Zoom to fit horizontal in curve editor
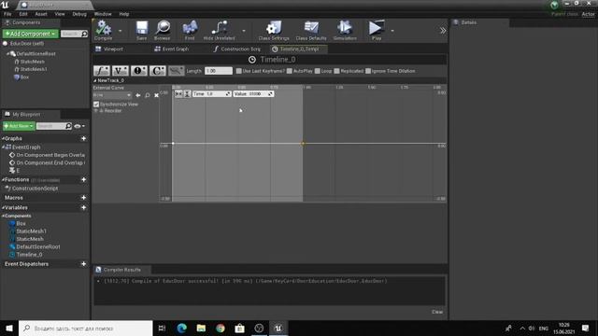 pos(178,93)
